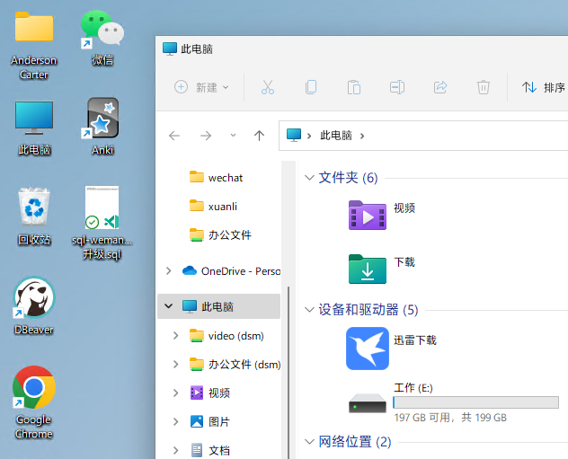The image size is (568, 459).
Task: Expand the 图片 node in navigation pane
Action: coord(175,421)
